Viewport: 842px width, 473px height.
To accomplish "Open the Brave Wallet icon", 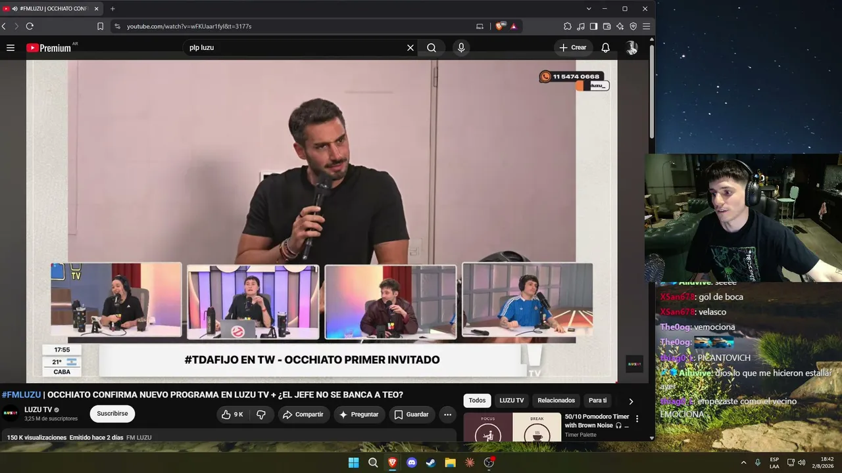I will (x=607, y=26).
